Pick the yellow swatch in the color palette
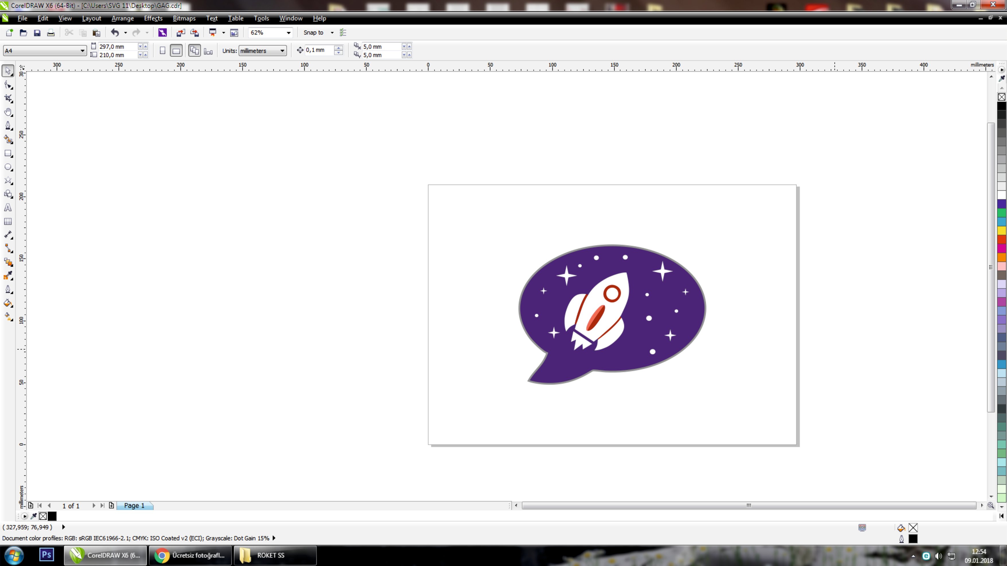The width and height of the screenshot is (1007, 566). 1002,231
